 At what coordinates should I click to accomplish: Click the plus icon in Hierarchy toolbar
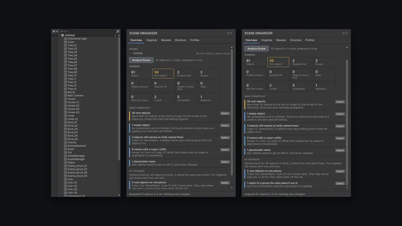coord(54,31)
